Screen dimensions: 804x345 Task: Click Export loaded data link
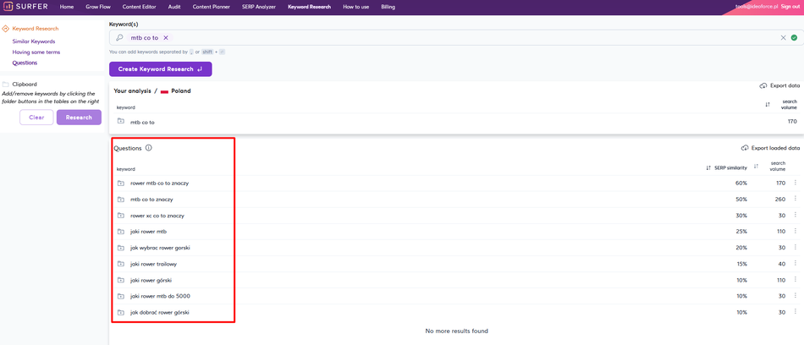pyautogui.click(x=770, y=148)
